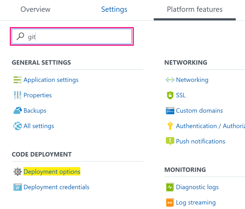Click the SSL green shield icon
245x209 pixels.
click(x=170, y=95)
